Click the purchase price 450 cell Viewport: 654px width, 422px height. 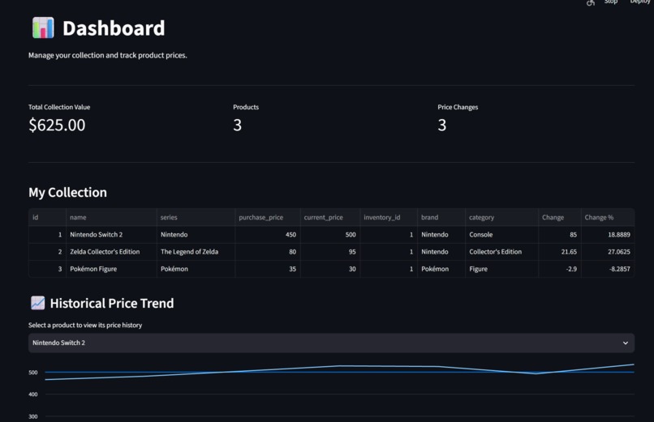tap(267, 235)
